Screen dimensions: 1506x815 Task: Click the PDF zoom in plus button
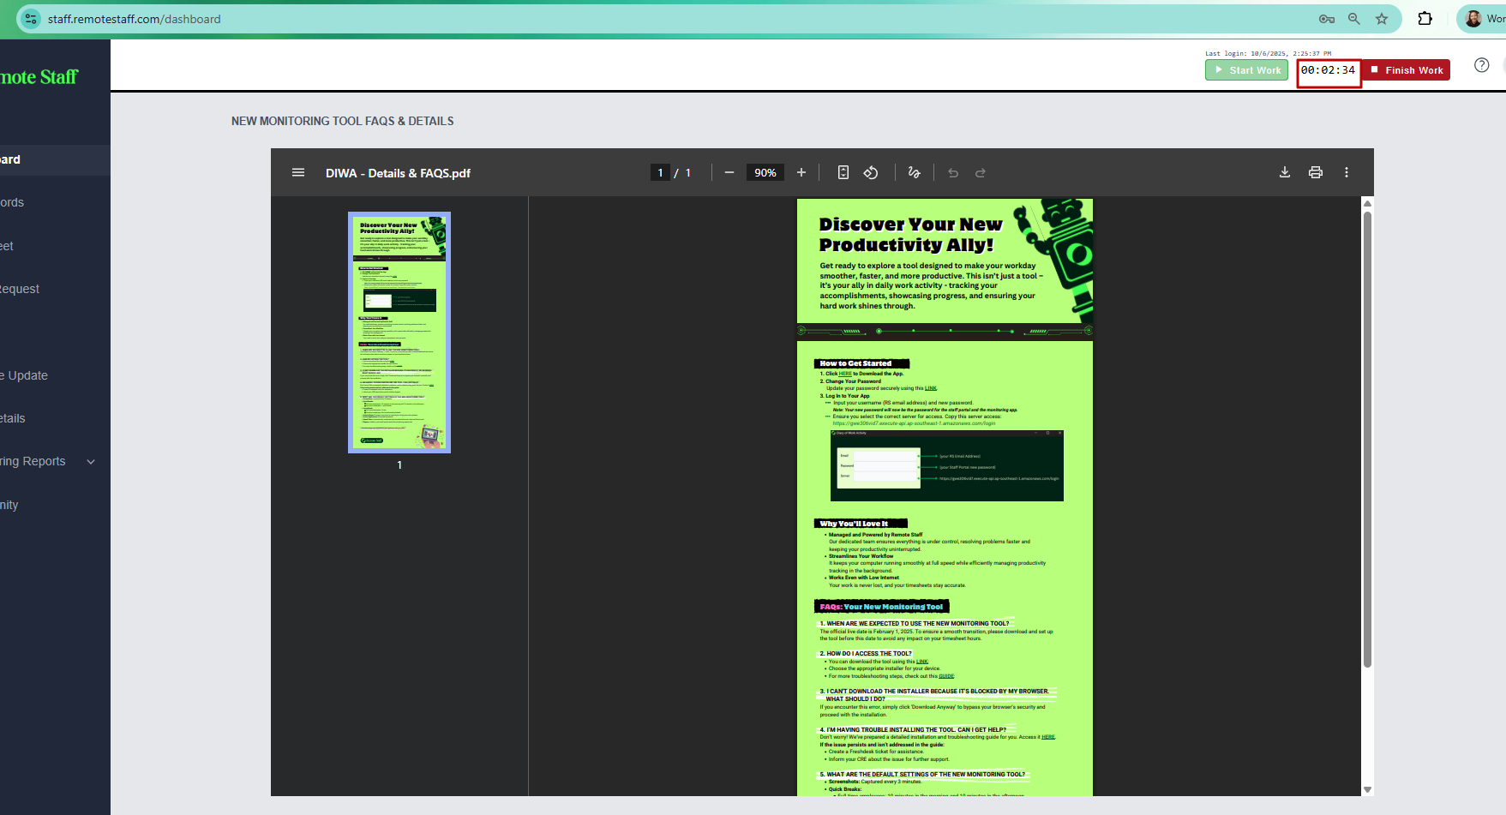801,172
